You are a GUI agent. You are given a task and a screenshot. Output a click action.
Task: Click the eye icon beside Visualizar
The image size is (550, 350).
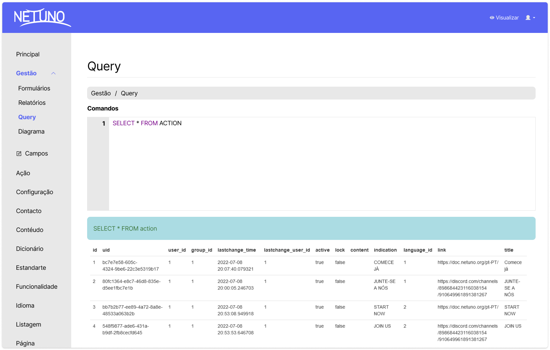pyautogui.click(x=492, y=18)
